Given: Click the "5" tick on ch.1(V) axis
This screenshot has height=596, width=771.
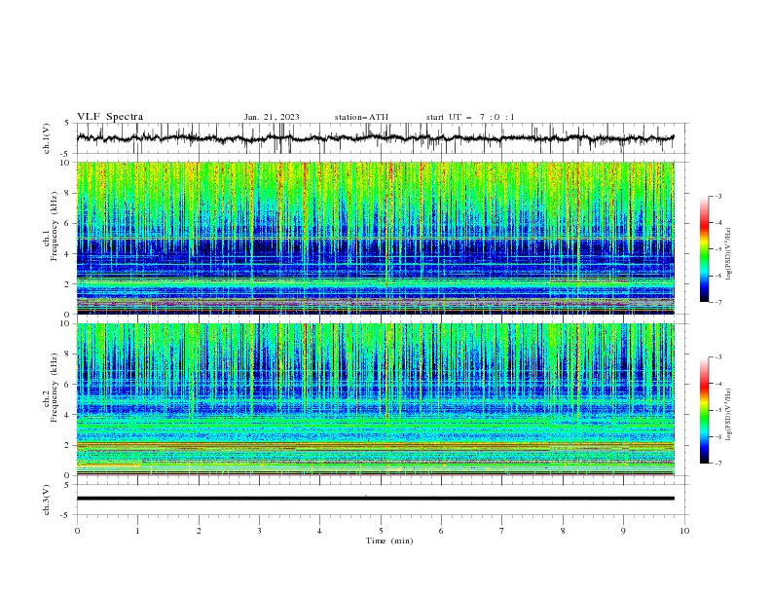Looking at the screenshot, I should (67, 123).
